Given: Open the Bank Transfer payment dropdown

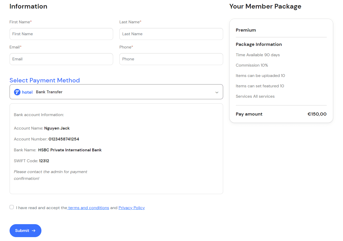Looking at the screenshot, I should point(116,92).
